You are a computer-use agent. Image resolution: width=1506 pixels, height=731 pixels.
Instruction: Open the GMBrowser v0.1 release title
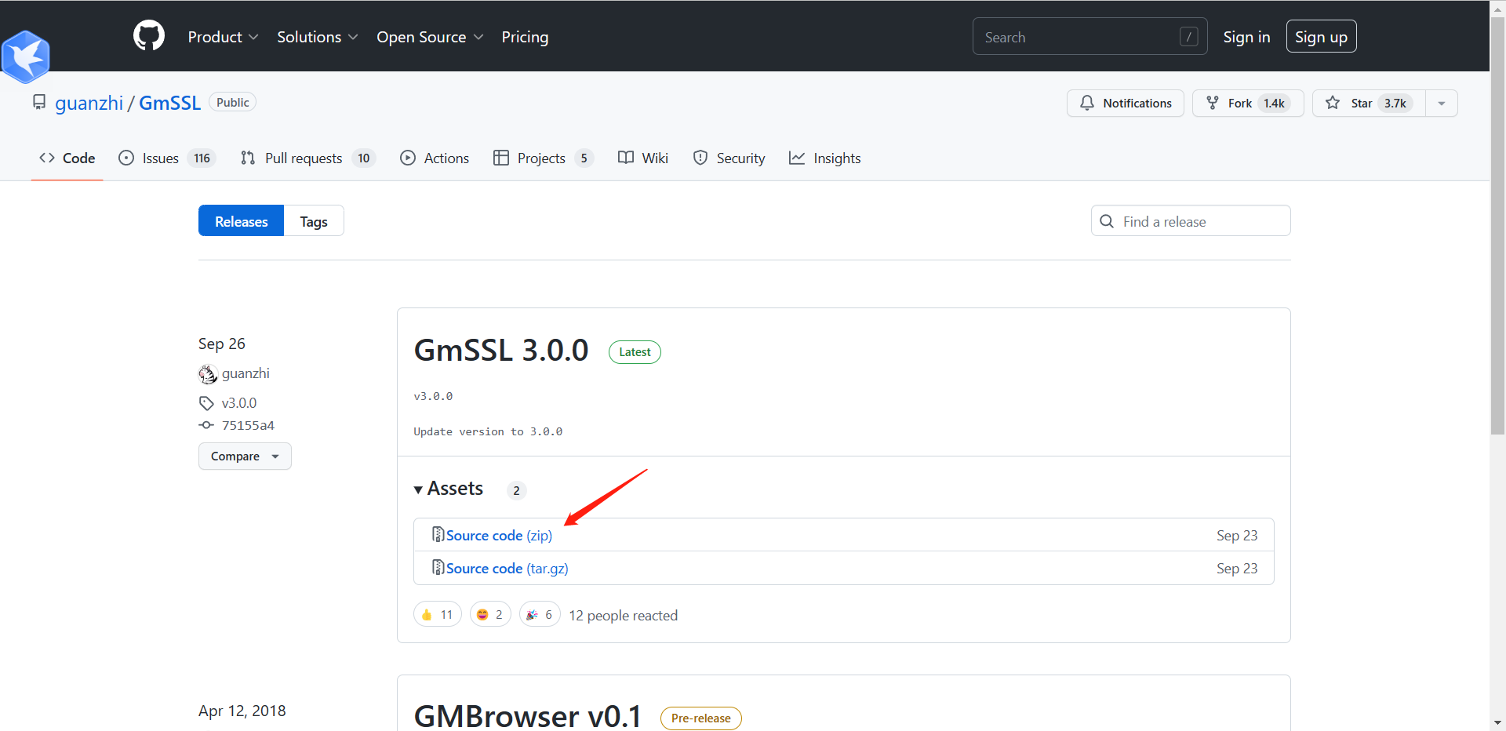528,716
